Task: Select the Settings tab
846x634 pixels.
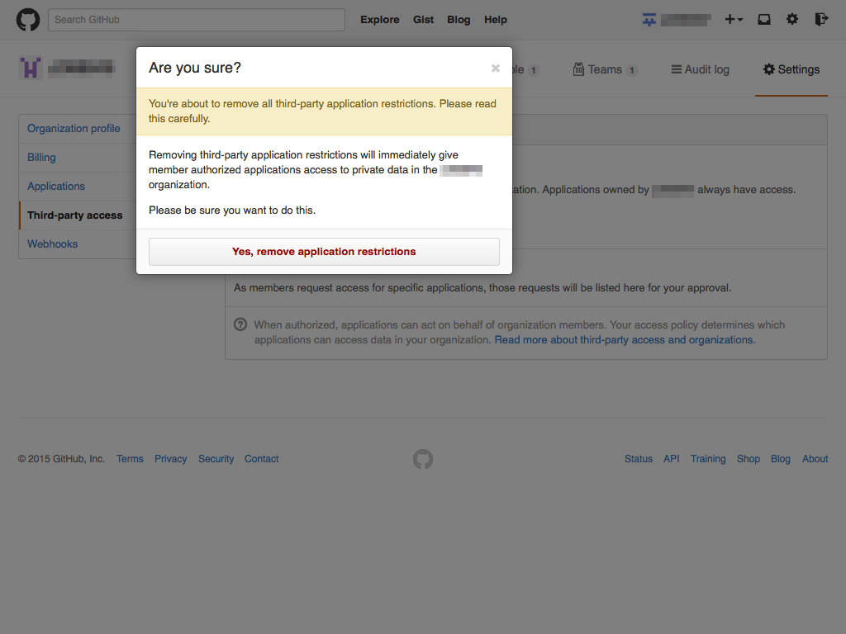Action: (791, 70)
